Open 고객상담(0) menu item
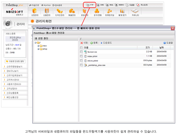180x137 pixels. click(x=12, y=89)
